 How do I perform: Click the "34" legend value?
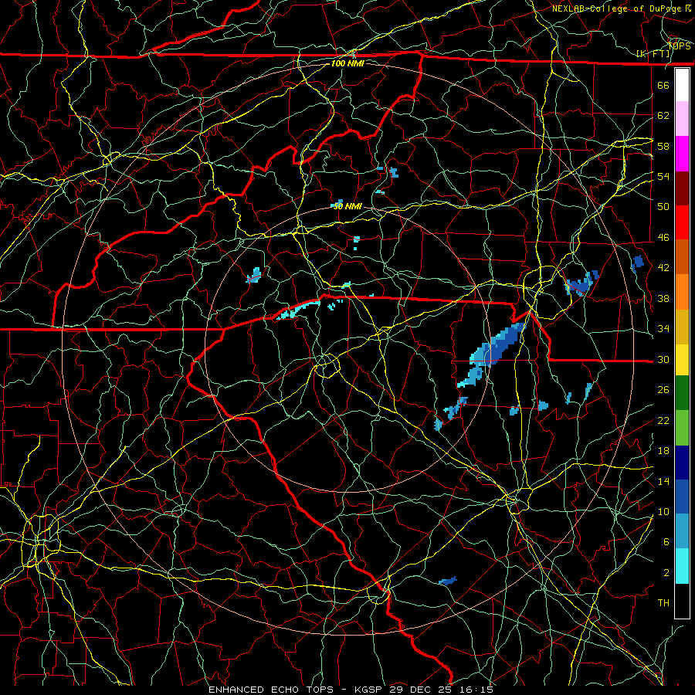coord(663,329)
